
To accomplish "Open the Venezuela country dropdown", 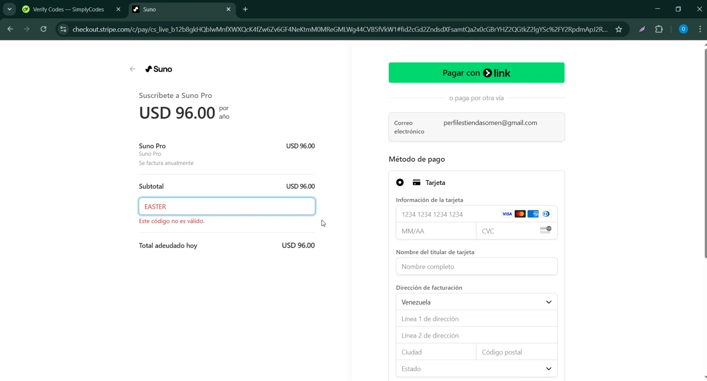I will 476,302.
